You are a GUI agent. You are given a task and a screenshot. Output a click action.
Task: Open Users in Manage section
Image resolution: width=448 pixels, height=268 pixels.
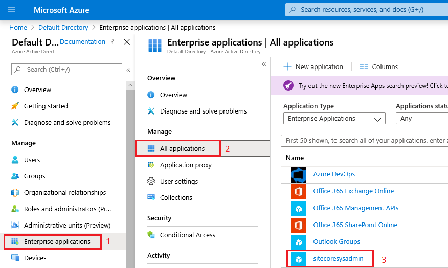[32, 160]
